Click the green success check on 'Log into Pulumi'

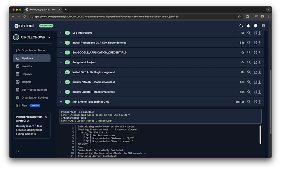click(67, 33)
